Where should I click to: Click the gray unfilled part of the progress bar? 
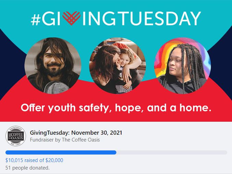(x=171, y=152)
